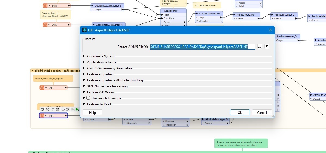Expand the Use Search Envelope section
This screenshot has height=153, width=326.
click(x=84, y=98)
